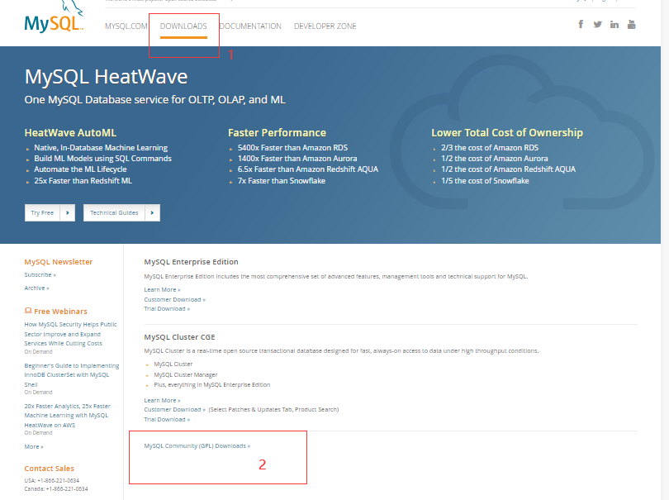Click the USA sales phone number
Screen dimensions: 669x500
[52, 480]
